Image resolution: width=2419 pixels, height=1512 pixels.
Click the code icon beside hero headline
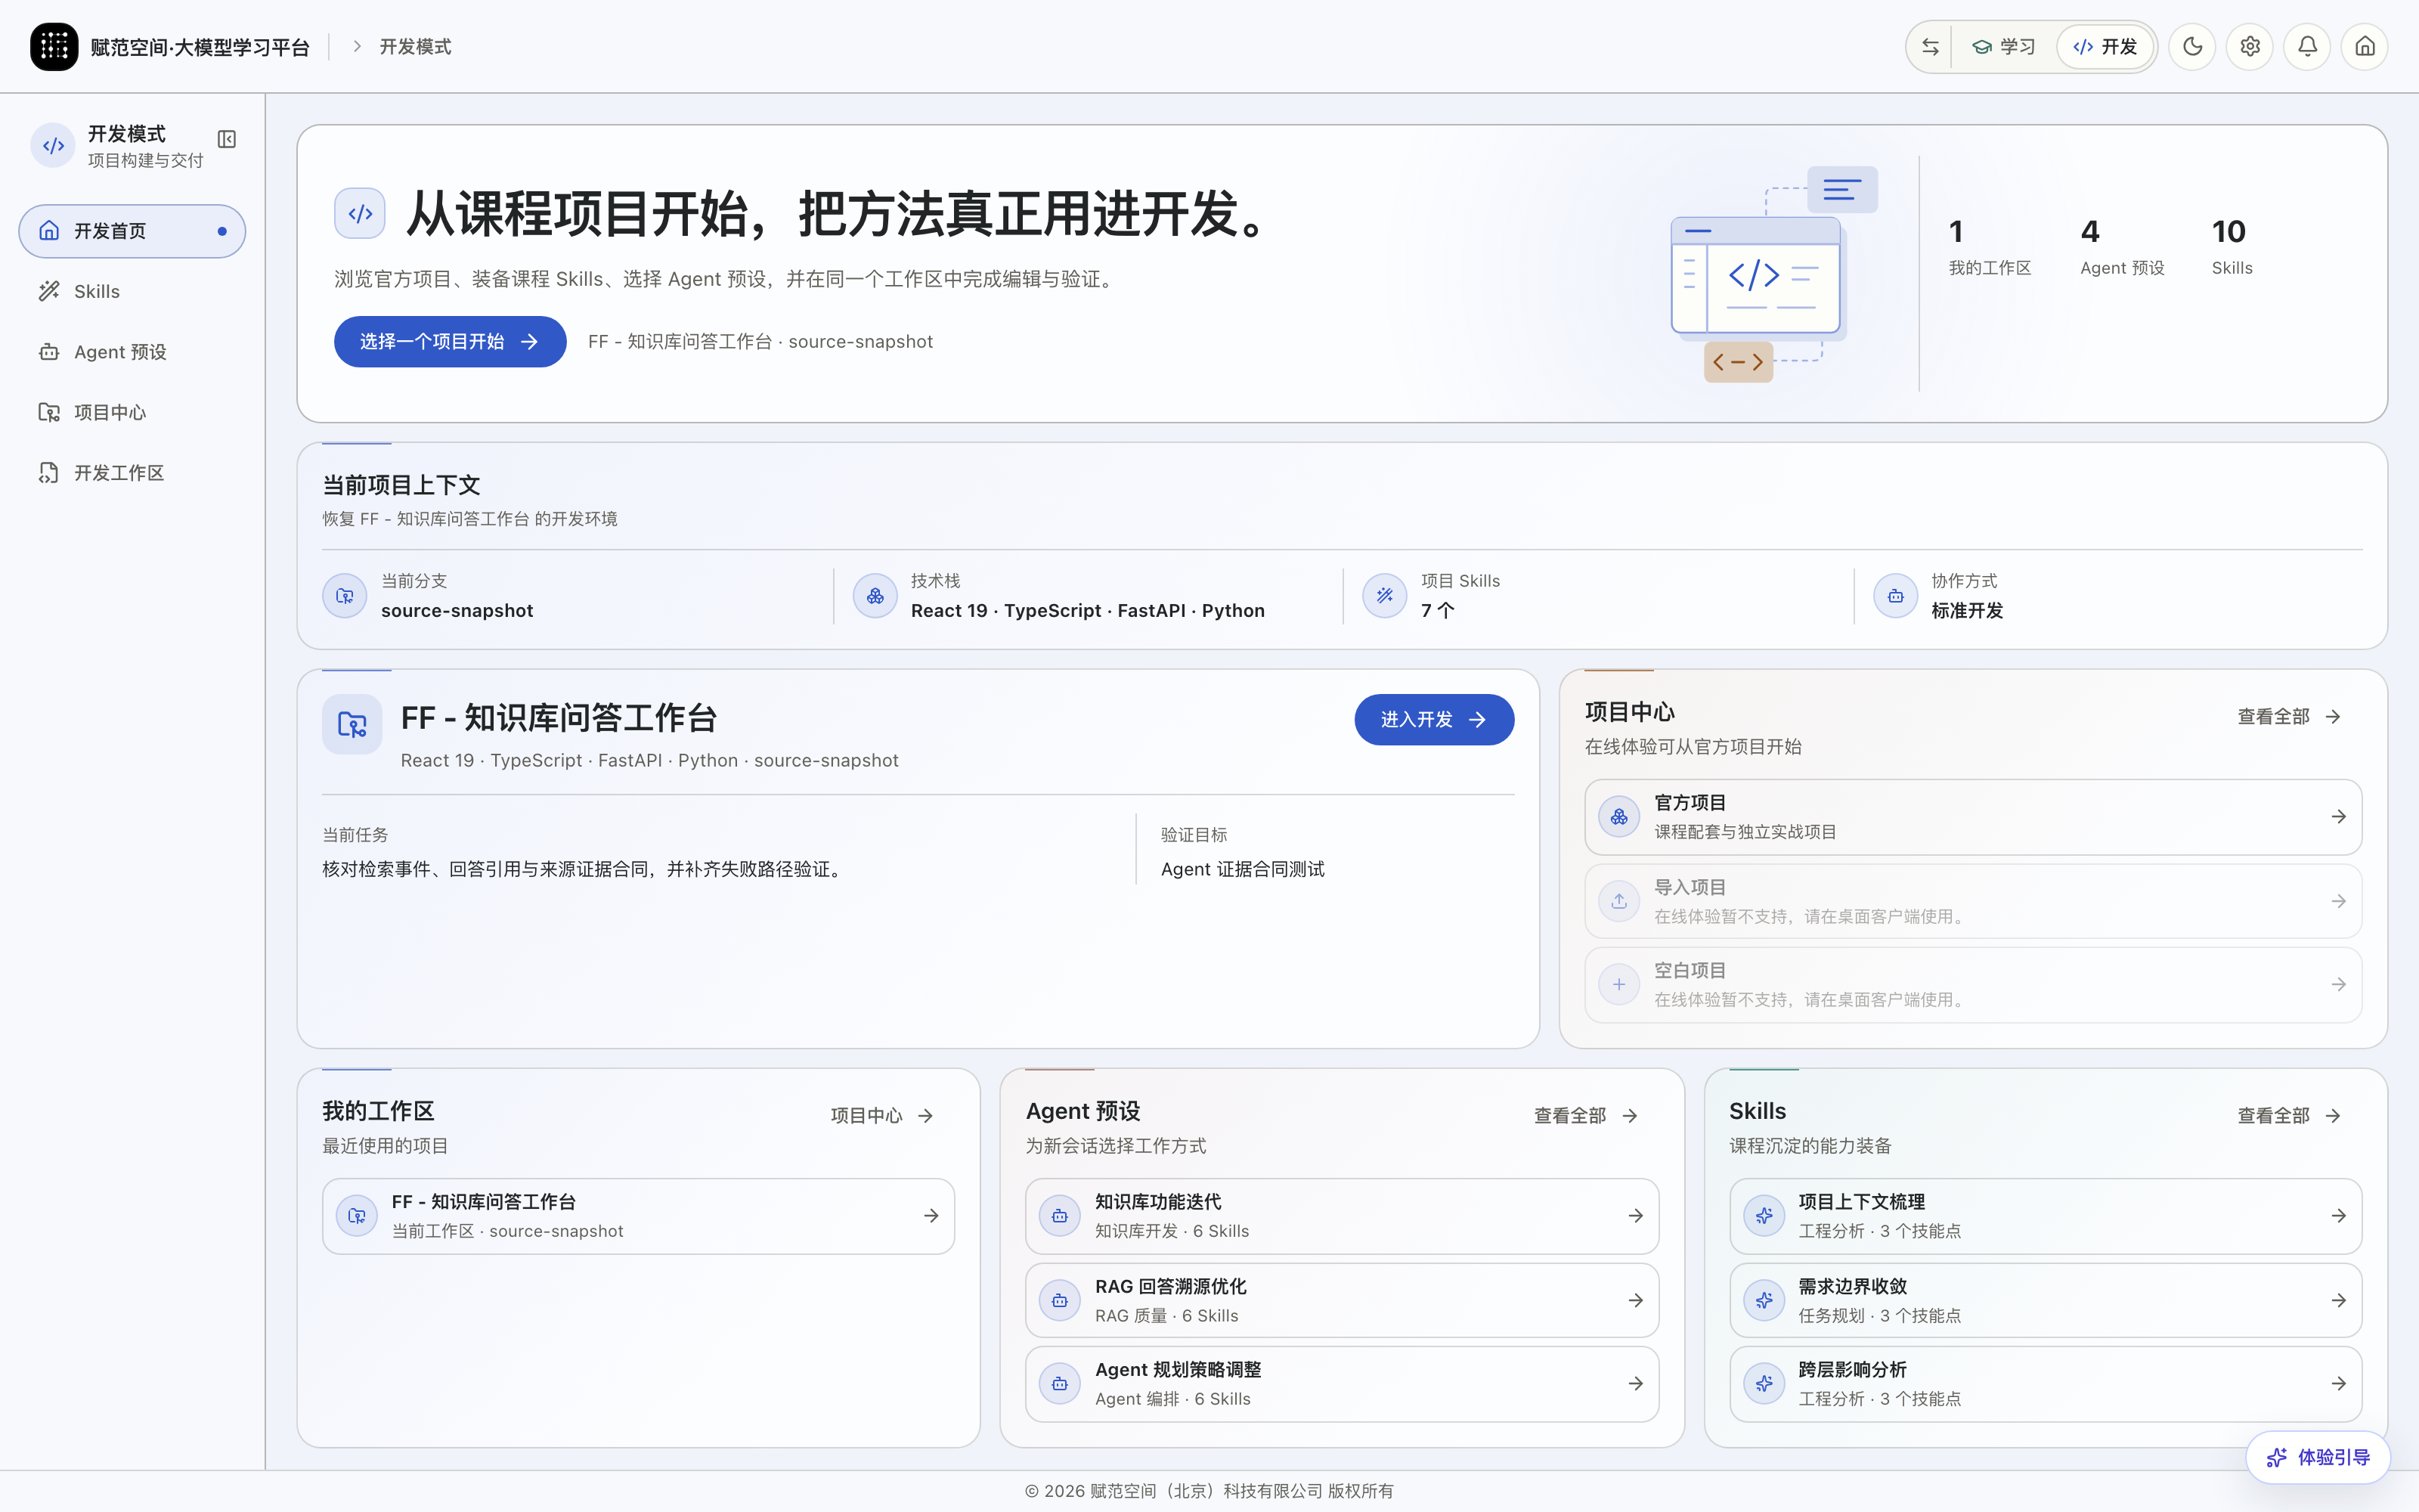[x=360, y=213]
